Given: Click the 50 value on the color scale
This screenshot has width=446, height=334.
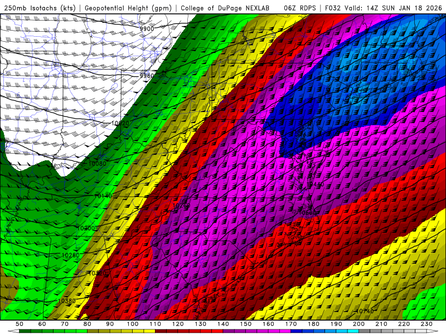Looking at the screenshot, I should coord(20,324).
